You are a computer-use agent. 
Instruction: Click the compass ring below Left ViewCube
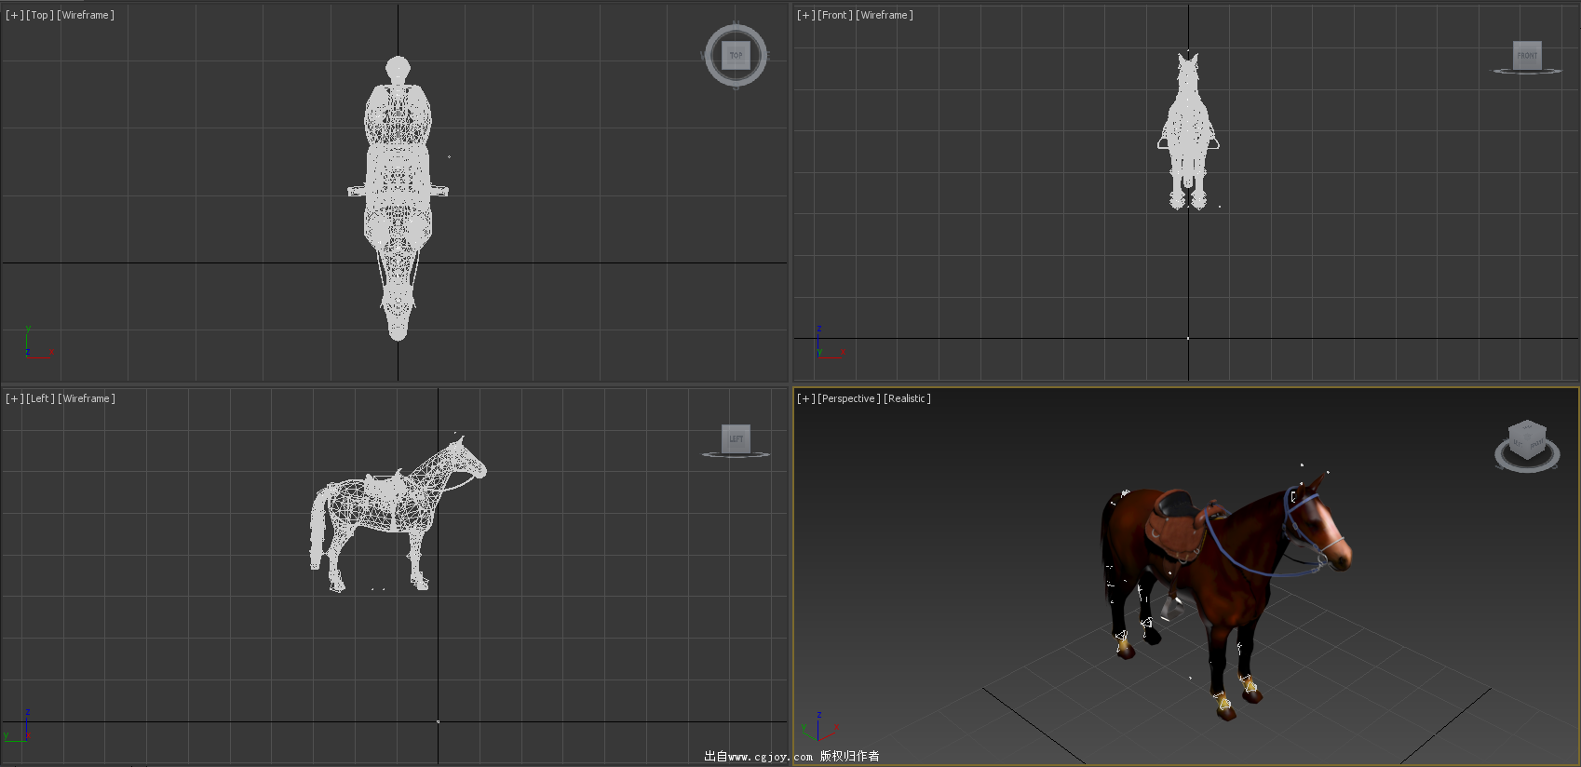(x=736, y=454)
